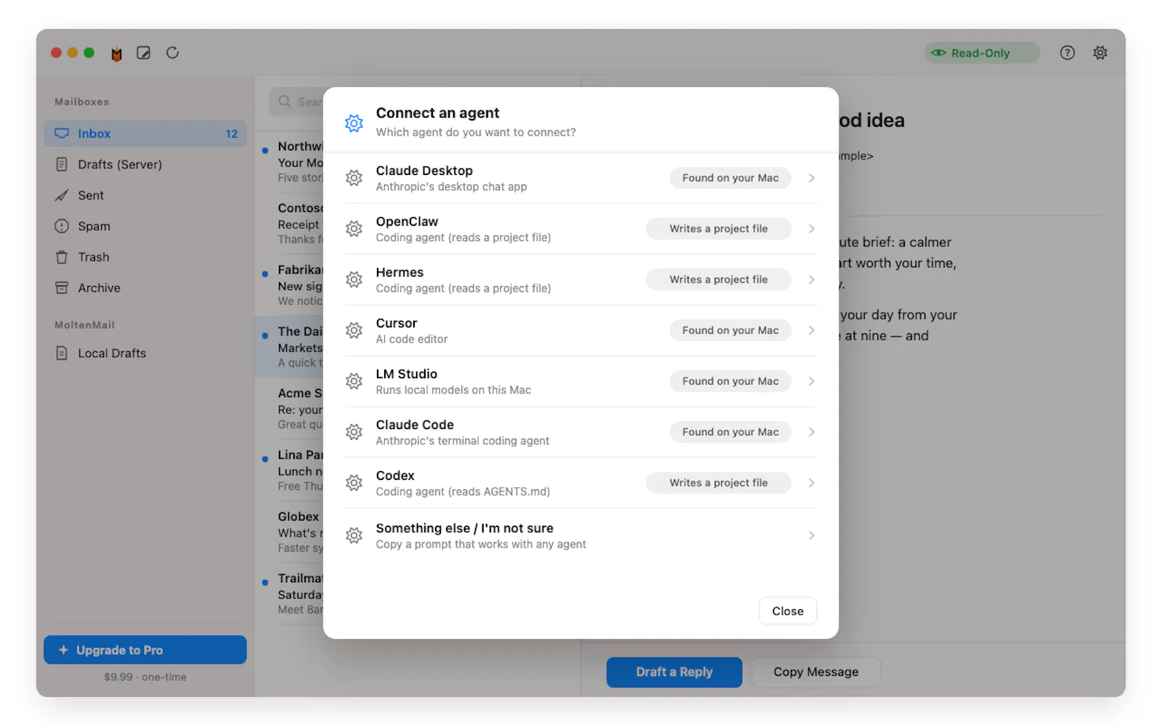This screenshot has height=726, width=1162.
Task: Click Writes a project file badge for Codex
Action: [718, 483]
